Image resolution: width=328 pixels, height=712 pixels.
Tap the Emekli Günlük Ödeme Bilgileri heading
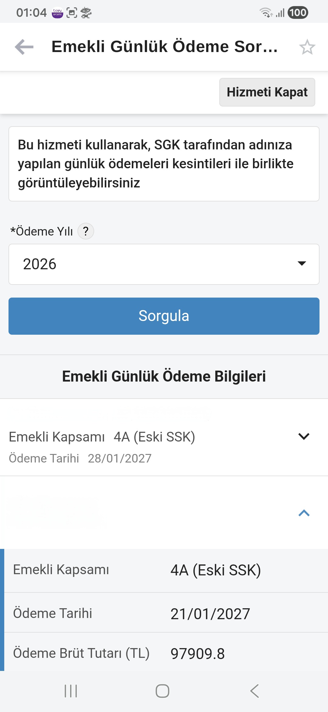pos(164,376)
